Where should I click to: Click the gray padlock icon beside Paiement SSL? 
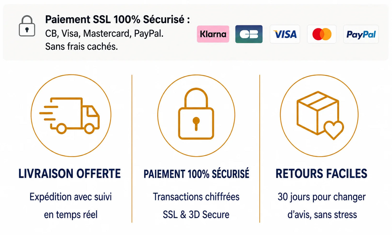point(27,26)
